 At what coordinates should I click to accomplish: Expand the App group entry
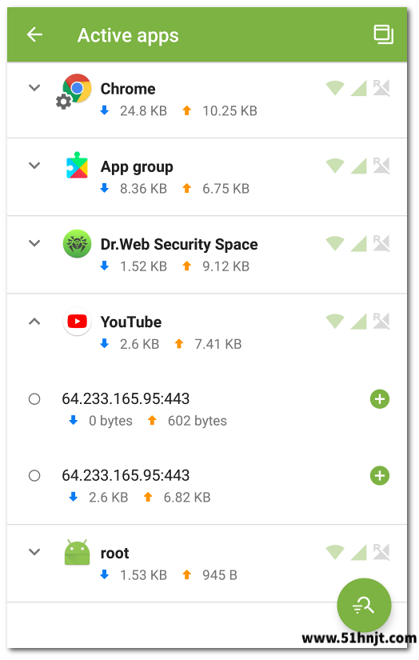(34, 166)
